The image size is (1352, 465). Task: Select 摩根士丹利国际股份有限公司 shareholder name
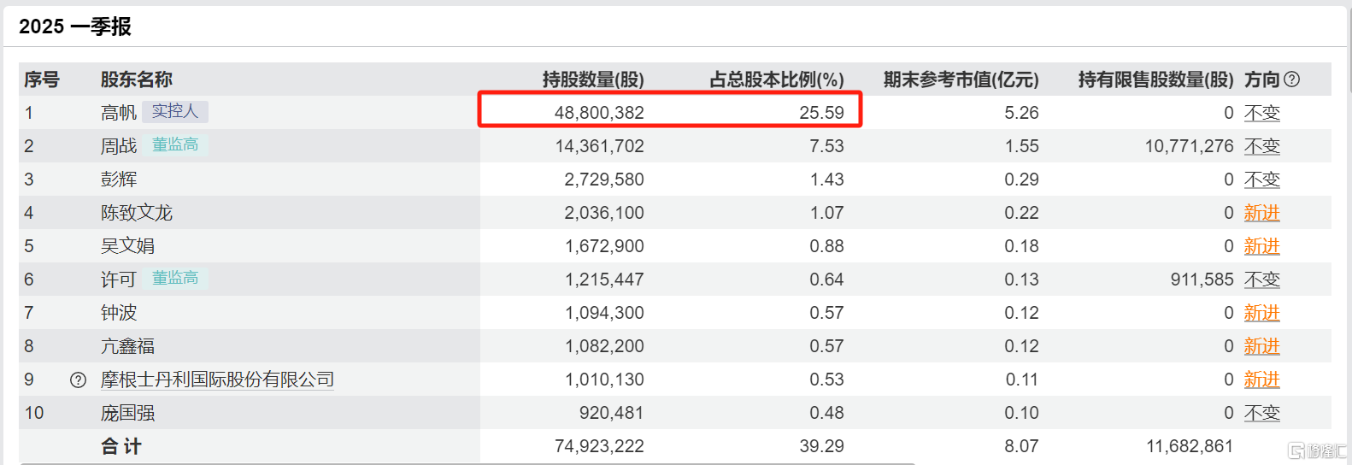point(217,380)
